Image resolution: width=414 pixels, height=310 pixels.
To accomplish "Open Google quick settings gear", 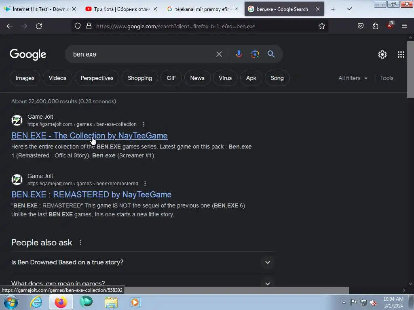I will click(x=382, y=54).
